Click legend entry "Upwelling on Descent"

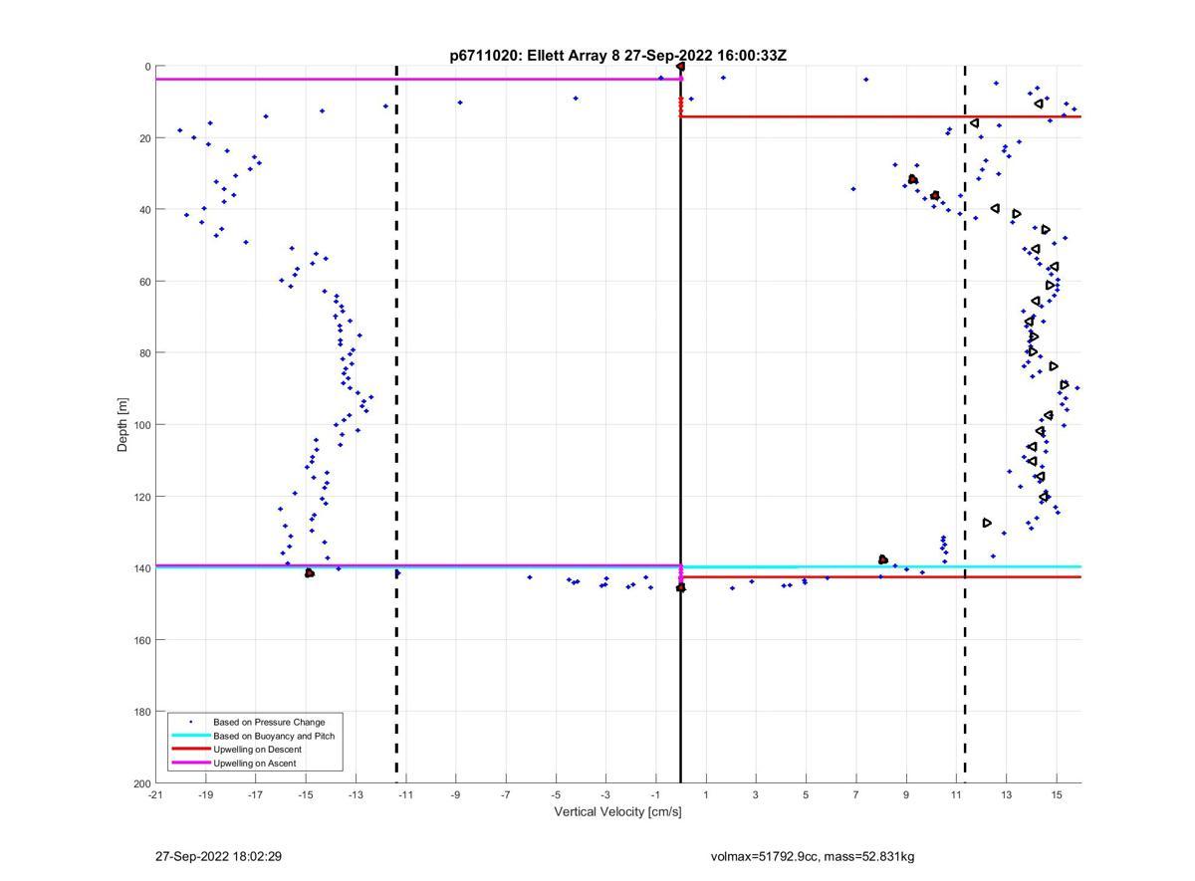coord(257,750)
